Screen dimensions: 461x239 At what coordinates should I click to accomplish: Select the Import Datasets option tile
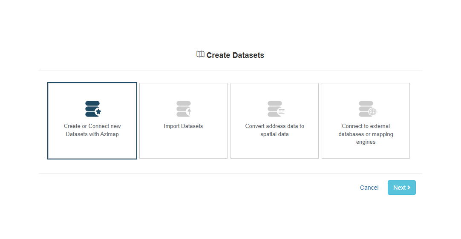tap(184, 121)
